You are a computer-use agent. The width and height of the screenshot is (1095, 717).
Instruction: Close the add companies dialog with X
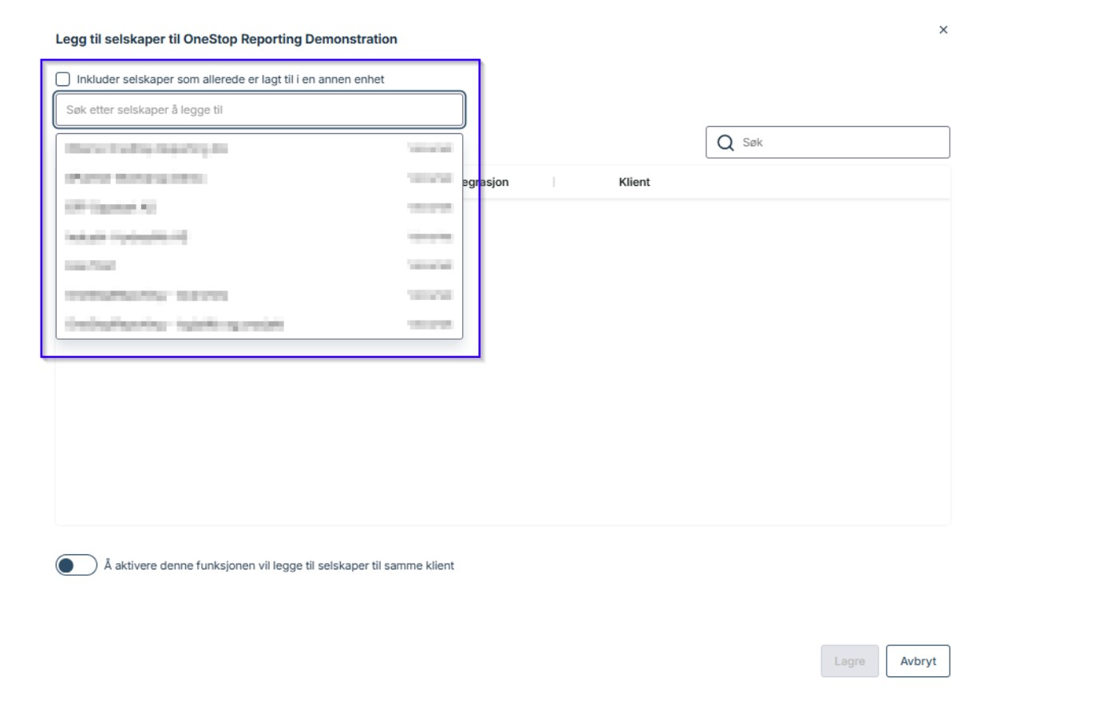(x=943, y=30)
